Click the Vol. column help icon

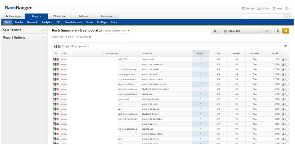pyautogui.click(x=277, y=54)
